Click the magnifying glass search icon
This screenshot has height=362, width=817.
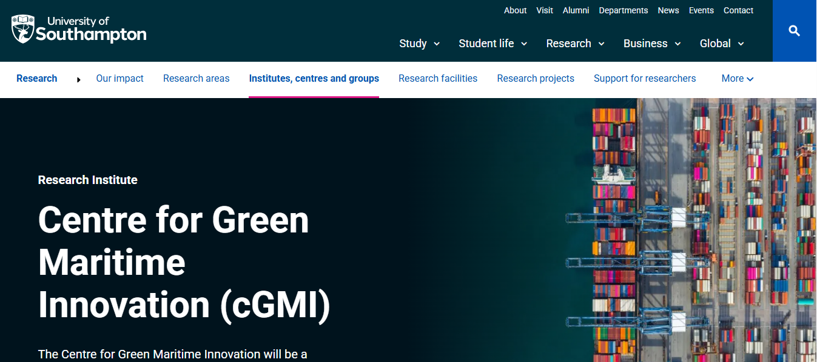point(794,31)
